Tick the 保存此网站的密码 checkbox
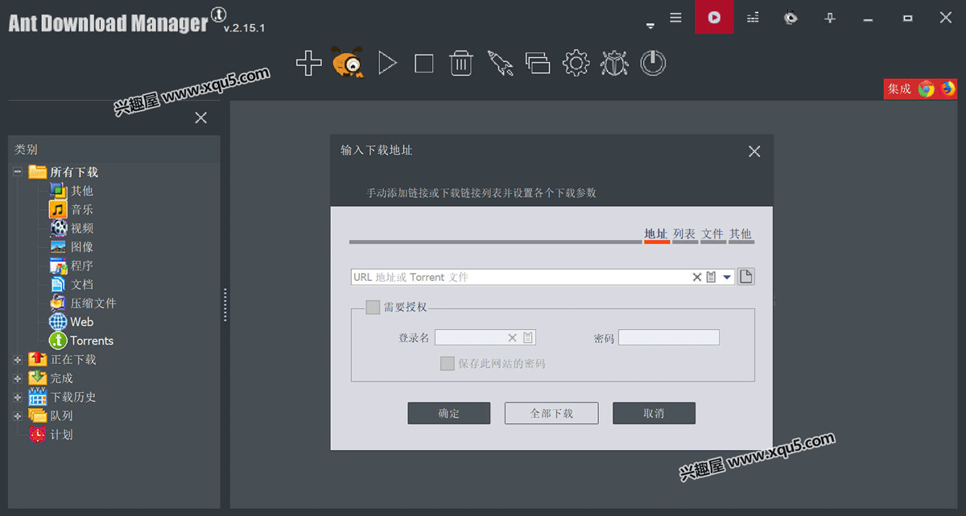Image resolution: width=966 pixels, height=516 pixels. coord(448,363)
